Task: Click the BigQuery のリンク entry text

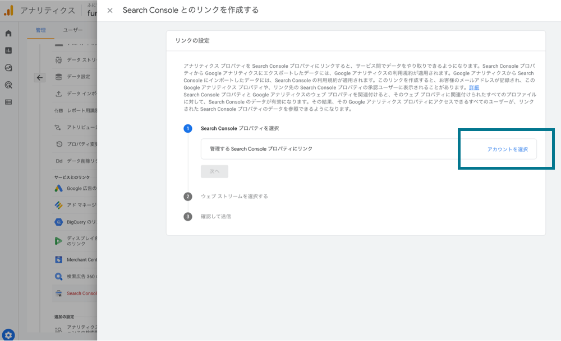Action: tap(82, 222)
